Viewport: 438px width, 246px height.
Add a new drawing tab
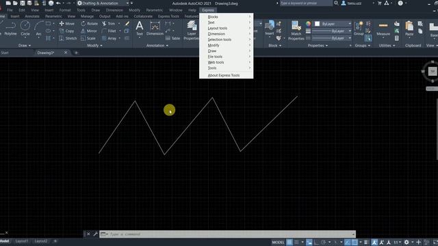76,53
